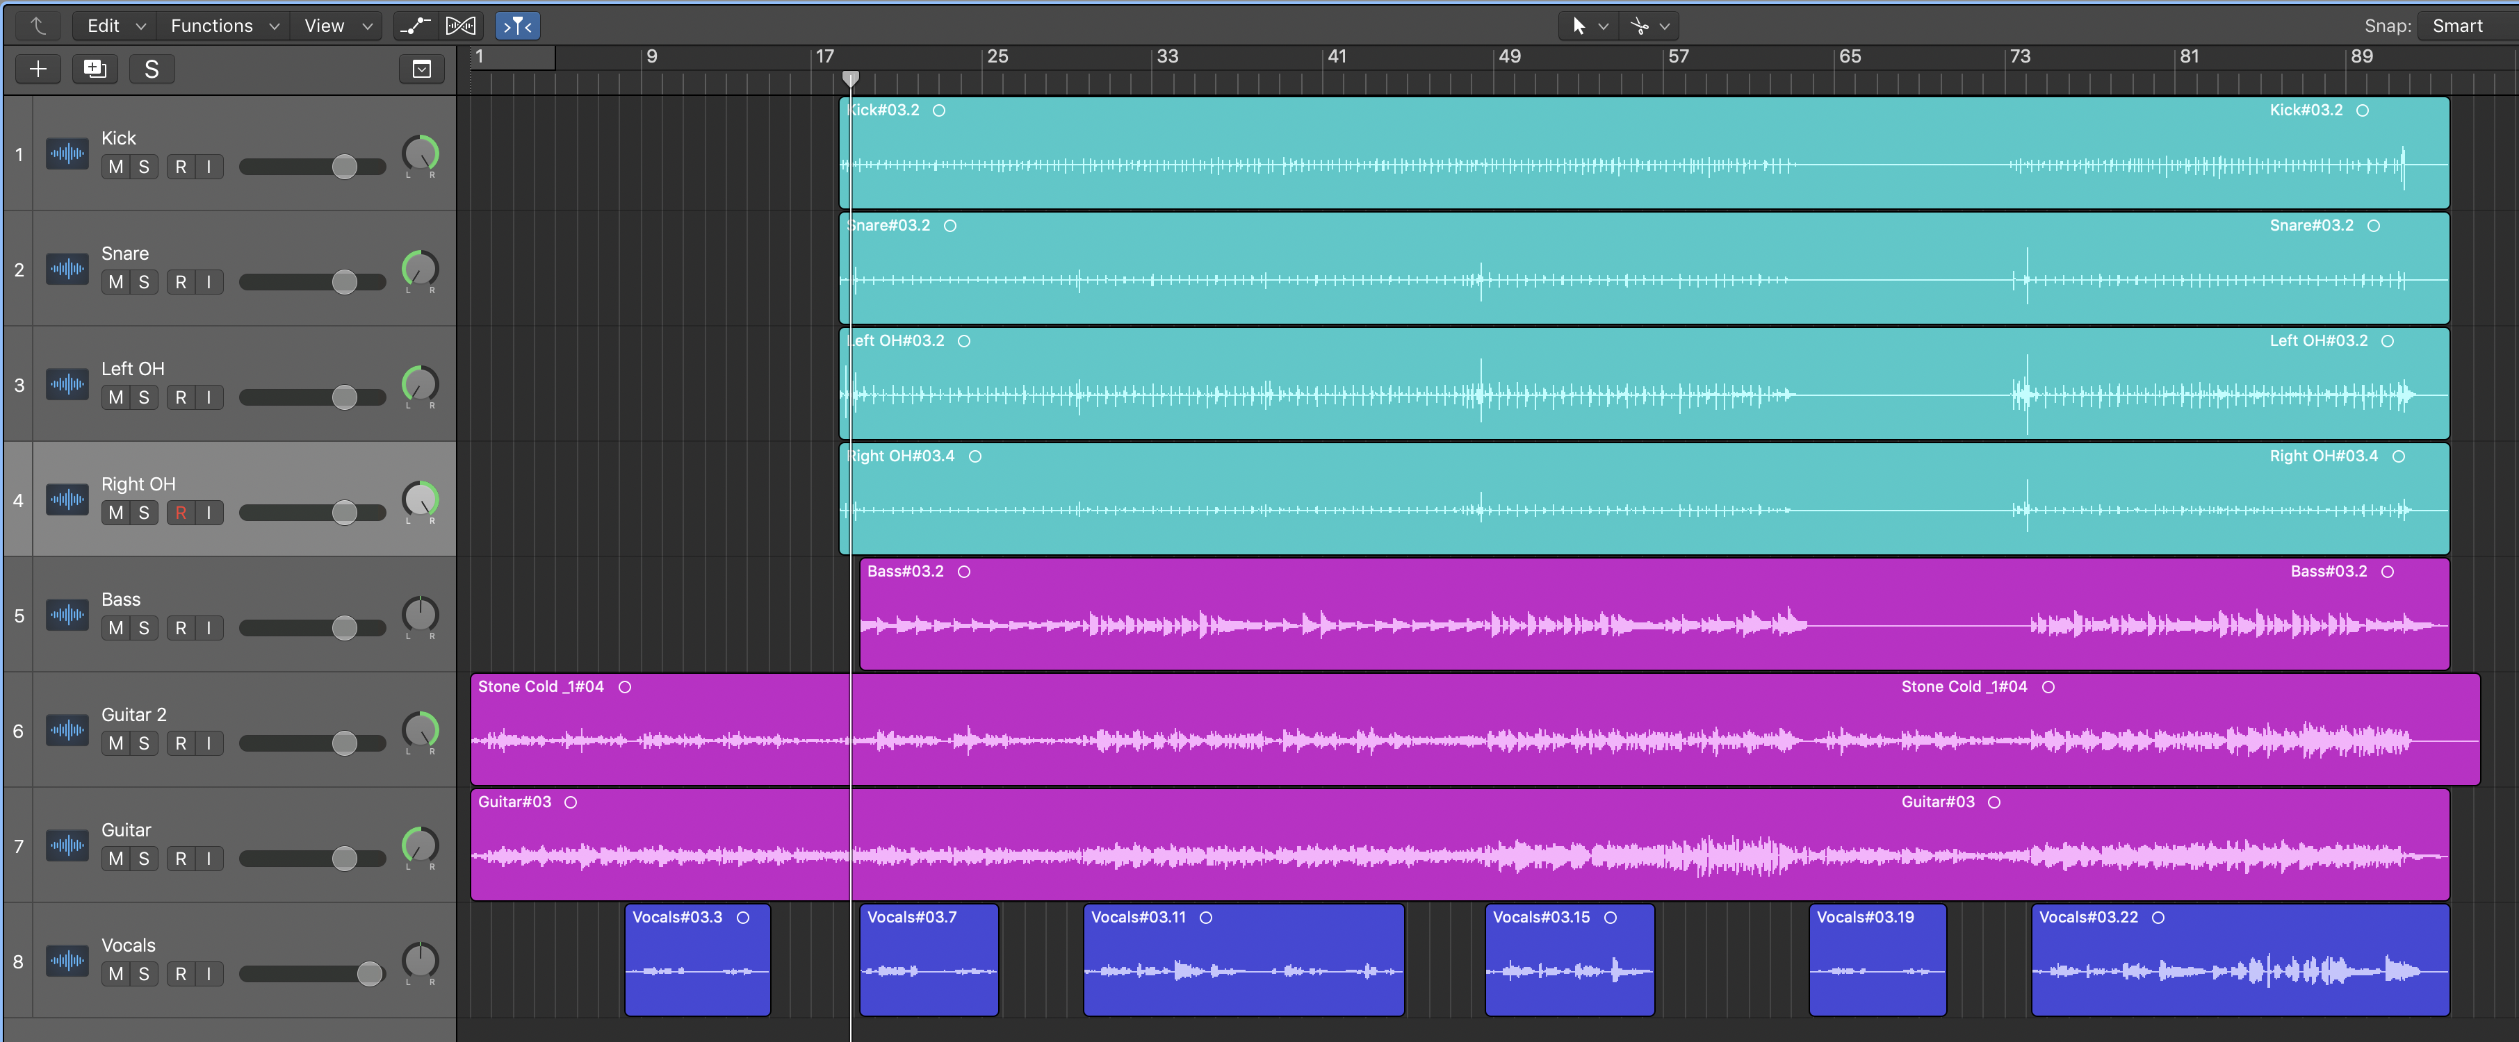Viewport: 2519px width, 1042px height.
Task: Adjust the Bass track pan knob
Action: (421, 615)
